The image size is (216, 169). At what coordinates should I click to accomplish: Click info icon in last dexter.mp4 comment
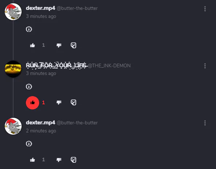[x=29, y=144]
